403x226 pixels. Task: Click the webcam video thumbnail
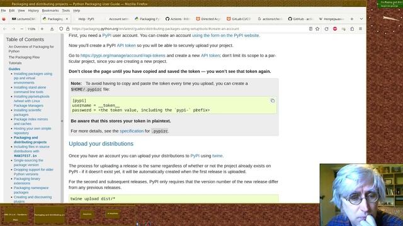[361, 195]
